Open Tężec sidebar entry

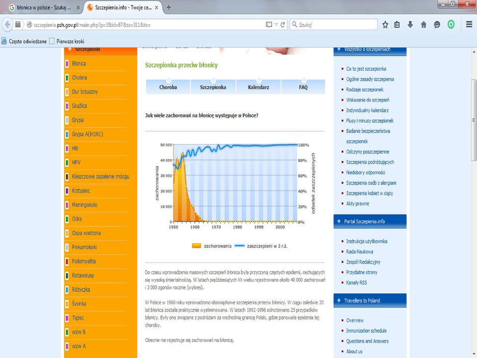point(78,318)
